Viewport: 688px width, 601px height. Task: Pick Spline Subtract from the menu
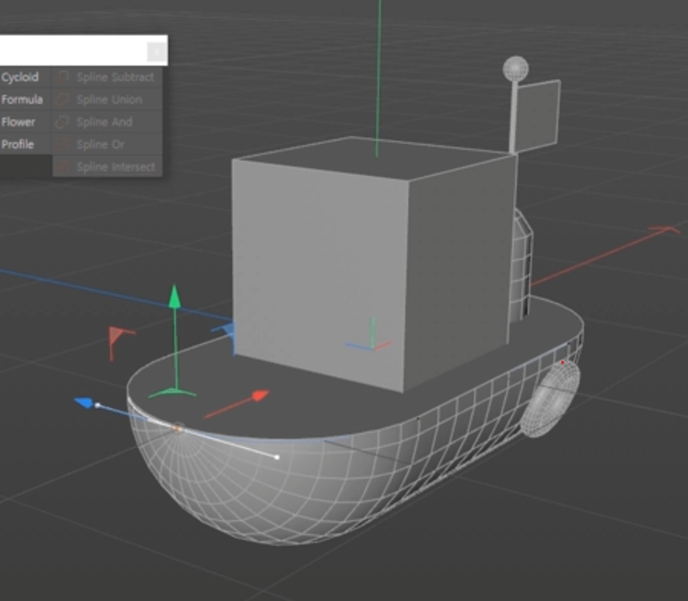(x=108, y=77)
